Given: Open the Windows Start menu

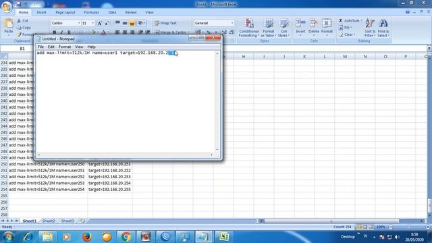Looking at the screenshot, I should tap(8, 237).
